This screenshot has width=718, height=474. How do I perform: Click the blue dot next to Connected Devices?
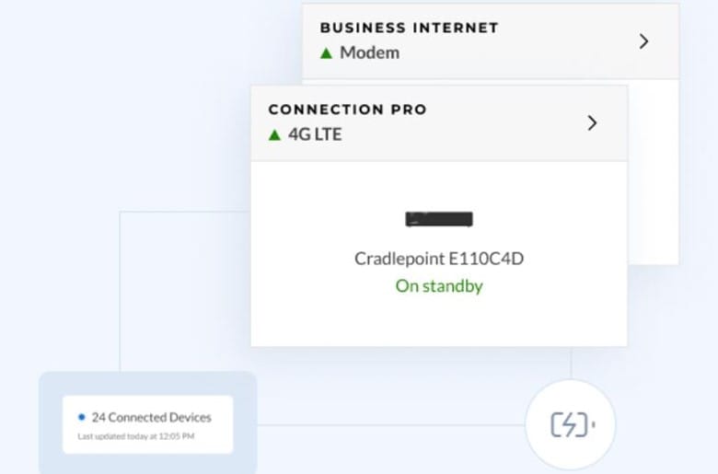coord(82,417)
